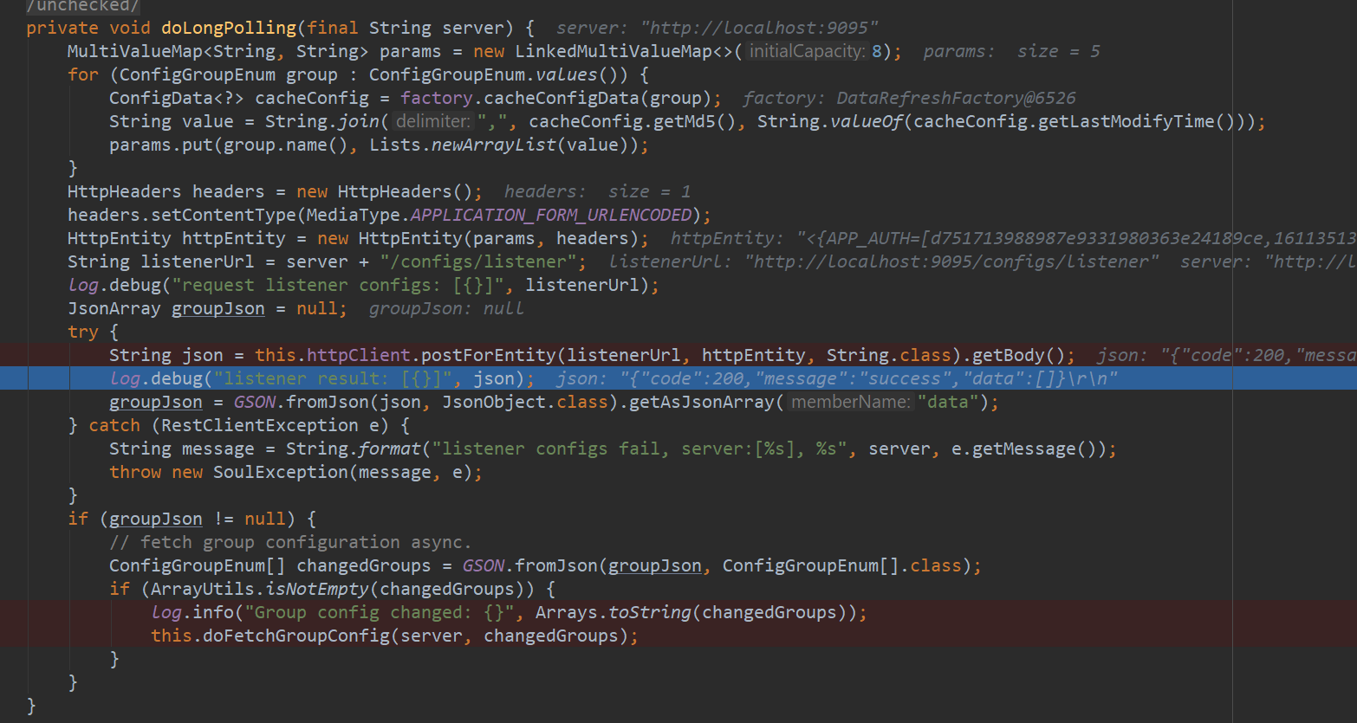
Task: Click the listenerUrl debug value hint
Action: 883,261
